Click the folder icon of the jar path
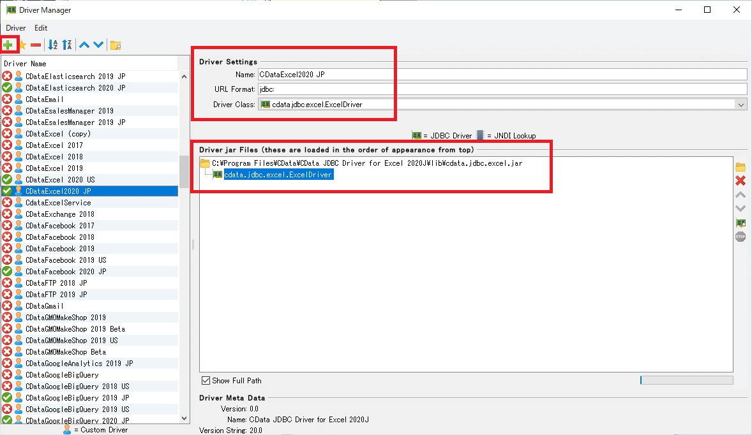 click(x=205, y=163)
